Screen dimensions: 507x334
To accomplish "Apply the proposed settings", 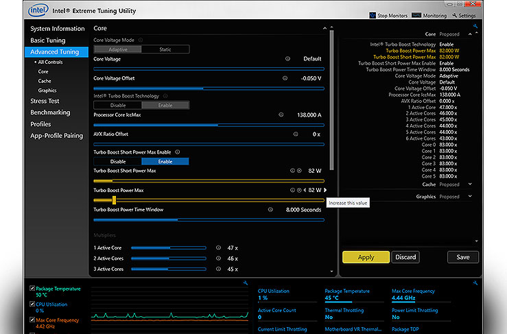I will [x=366, y=257].
